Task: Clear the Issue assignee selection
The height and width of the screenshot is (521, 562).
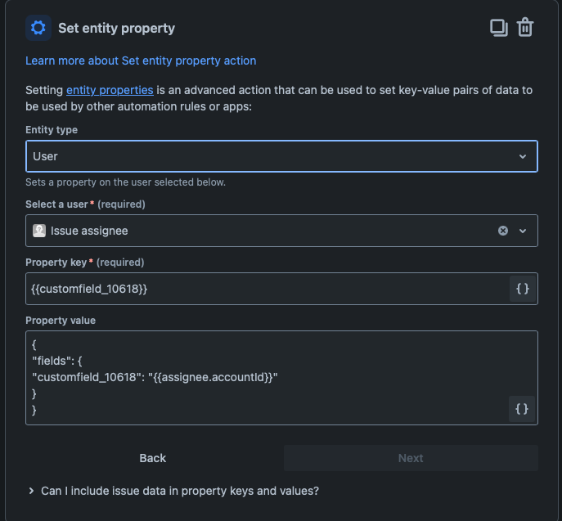Action: 503,231
